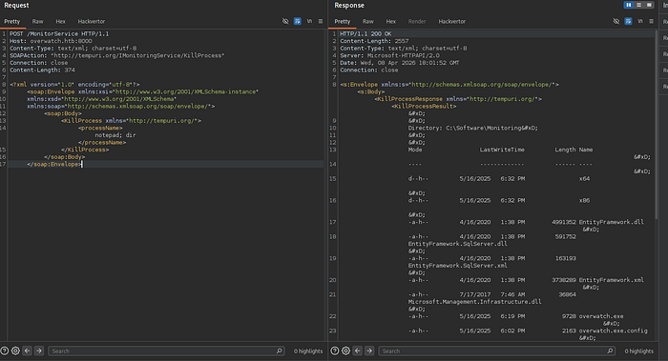The height and width of the screenshot is (361, 668).
Task: Open help icon below Request panel
Action: coord(4,351)
